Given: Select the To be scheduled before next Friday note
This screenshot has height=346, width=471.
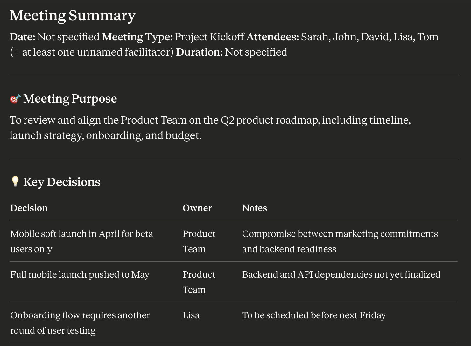Looking at the screenshot, I should pos(314,315).
